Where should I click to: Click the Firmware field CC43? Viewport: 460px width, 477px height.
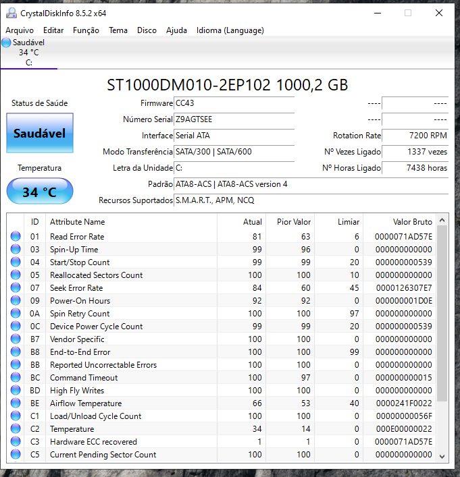pos(234,103)
